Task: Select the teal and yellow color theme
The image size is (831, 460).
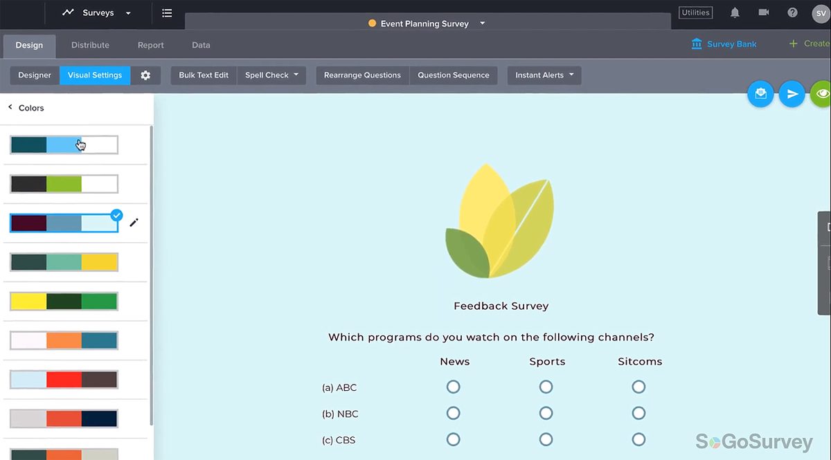Action: point(63,262)
